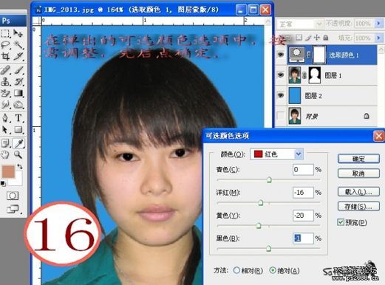Select the Clone Stamp tool

(x=5, y=81)
